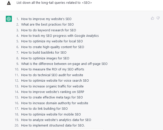
Task: Click 'How to optimize my website for local SEO'
Action: [52, 41]
